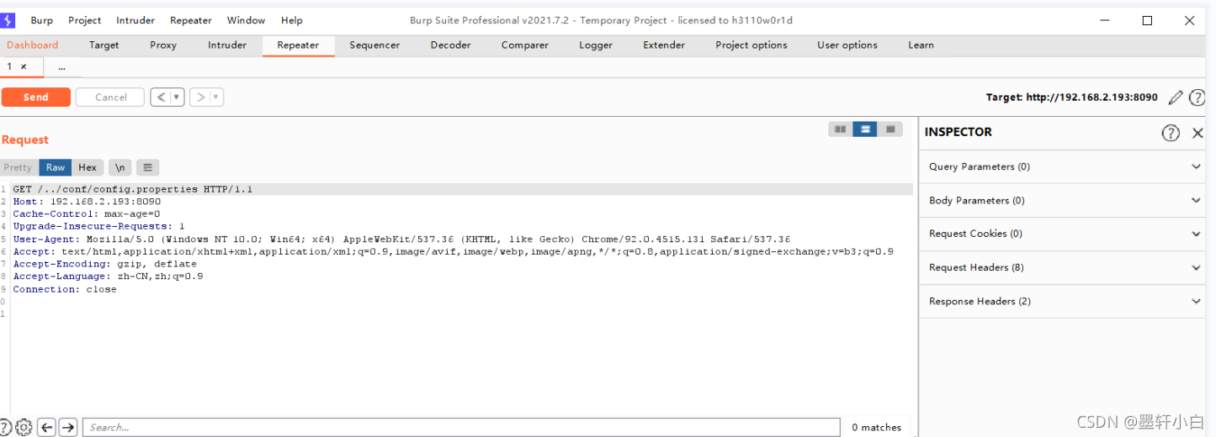The width and height of the screenshot is (1216, 437).
Task: Open the Project menu
Action: 84,20
